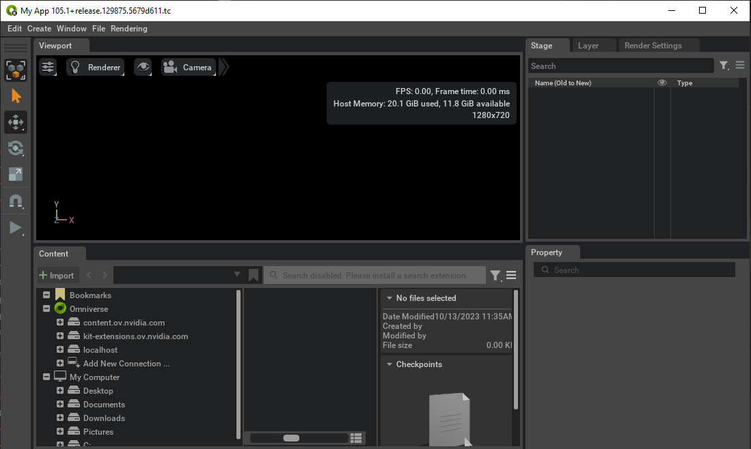Activate the Scale tool
This screenshot has width=751, height=449.
tap(16, 175)
